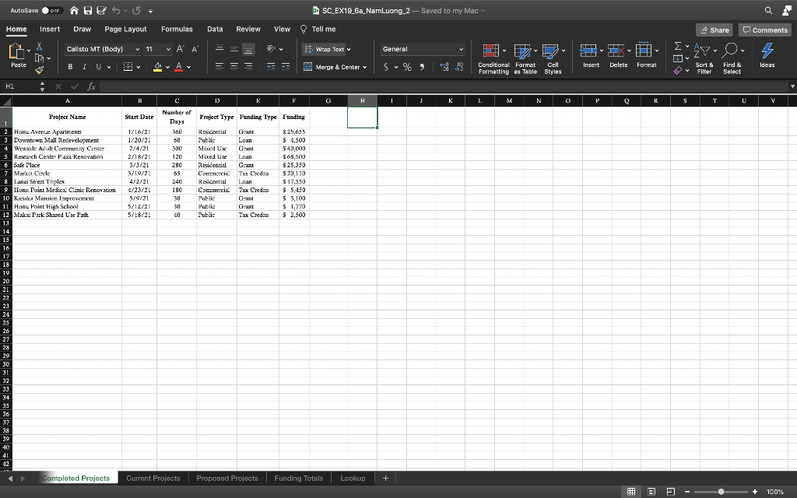
Task: Click the Cut scissors icon
Action: pyautogui.click(x=40, y=47)
